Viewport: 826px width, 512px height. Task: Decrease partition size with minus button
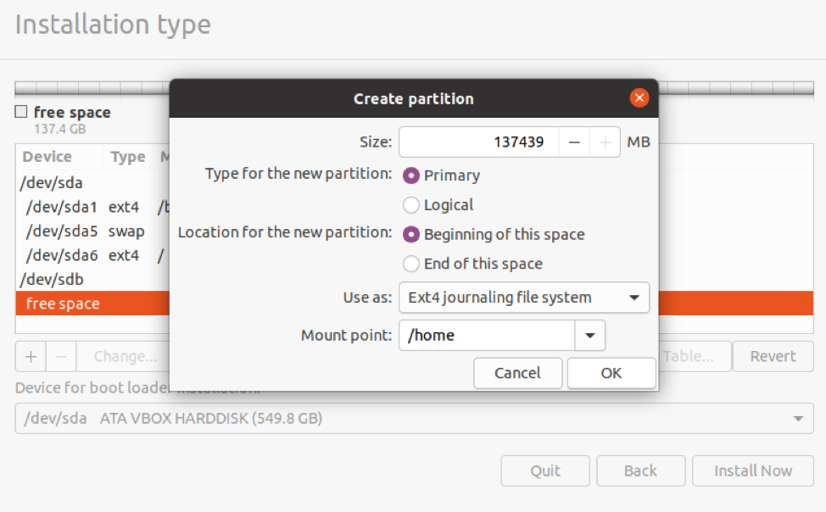click(x=574, y=142)
